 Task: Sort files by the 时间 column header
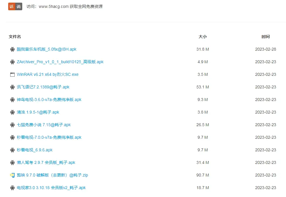coord(266,37)
